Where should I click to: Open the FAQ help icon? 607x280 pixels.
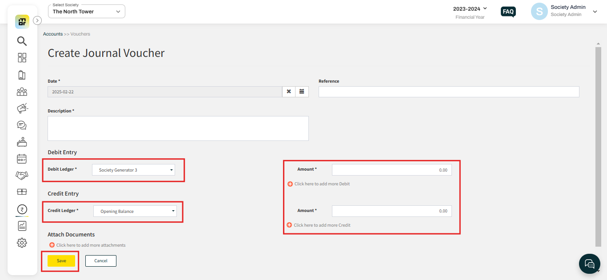click(508, 12)
